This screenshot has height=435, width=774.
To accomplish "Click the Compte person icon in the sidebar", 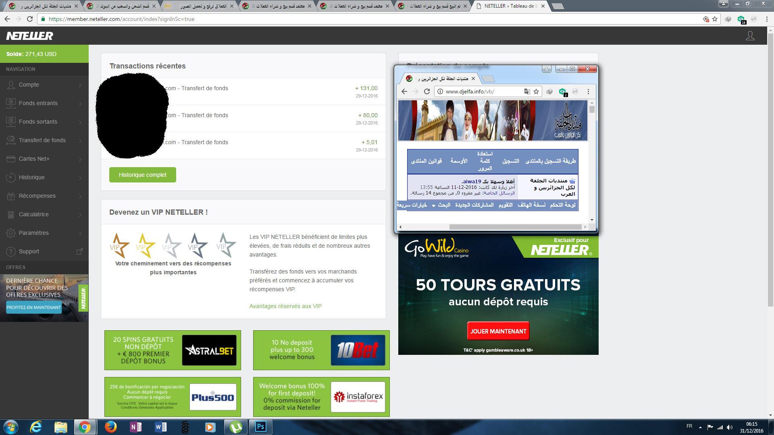I will pos(11,85).
